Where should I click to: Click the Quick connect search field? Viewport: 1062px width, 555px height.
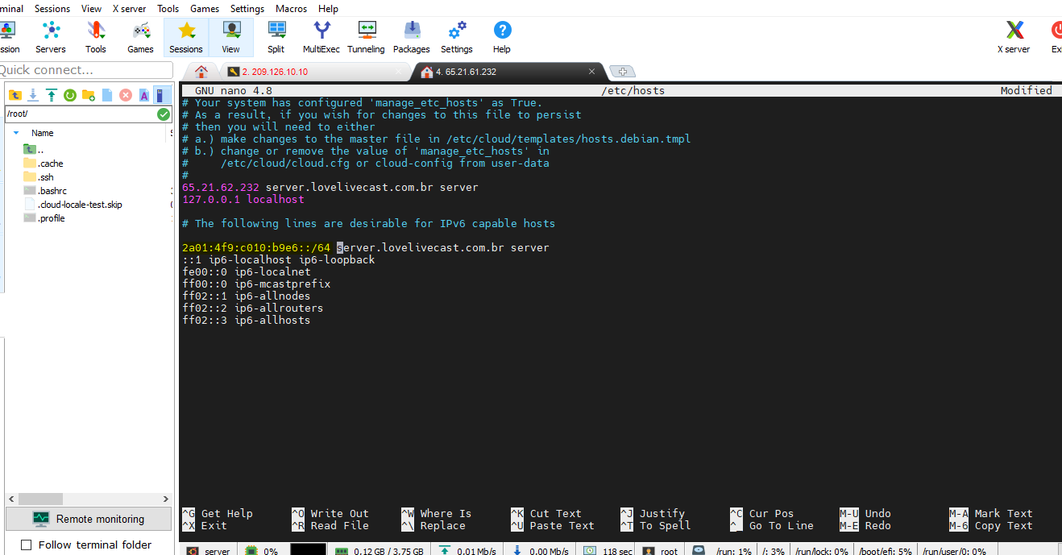[85, 70]
